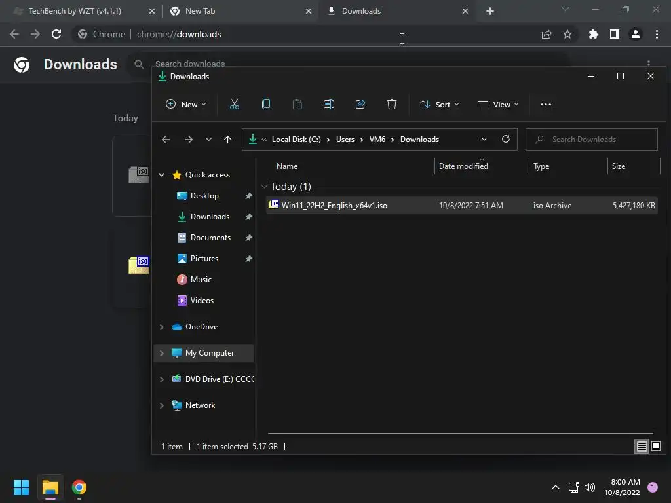Open the View dropdown in Explorer

(498, 104)
